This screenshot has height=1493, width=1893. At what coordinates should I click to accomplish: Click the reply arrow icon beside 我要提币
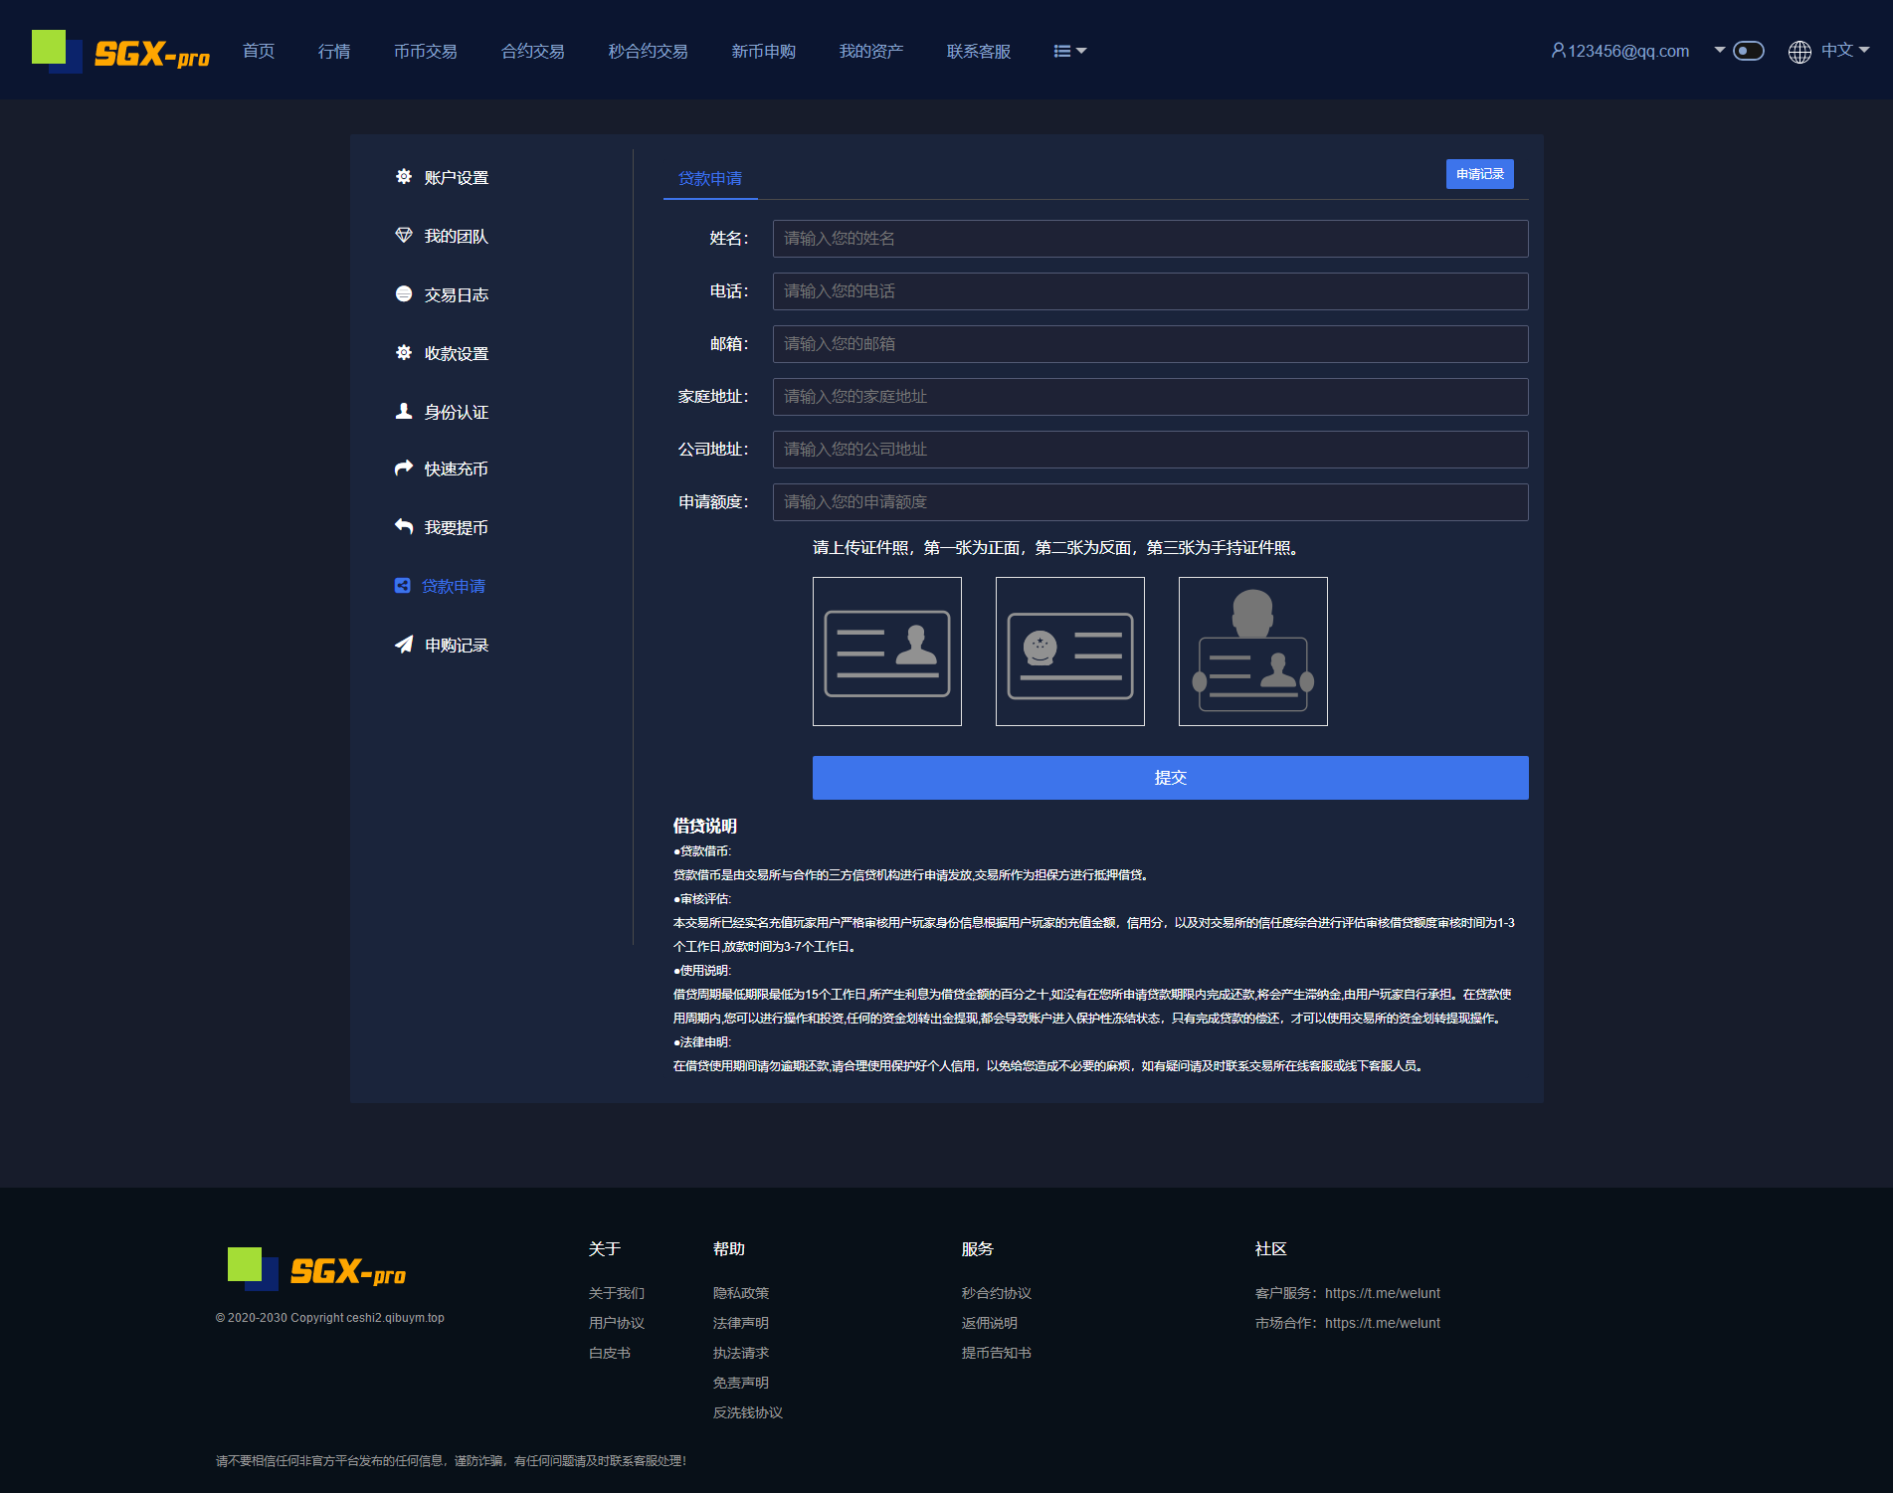(x=403, y=526)
